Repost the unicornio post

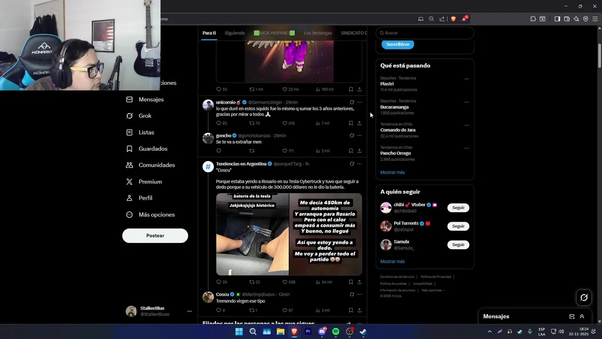tap(252, 123)
